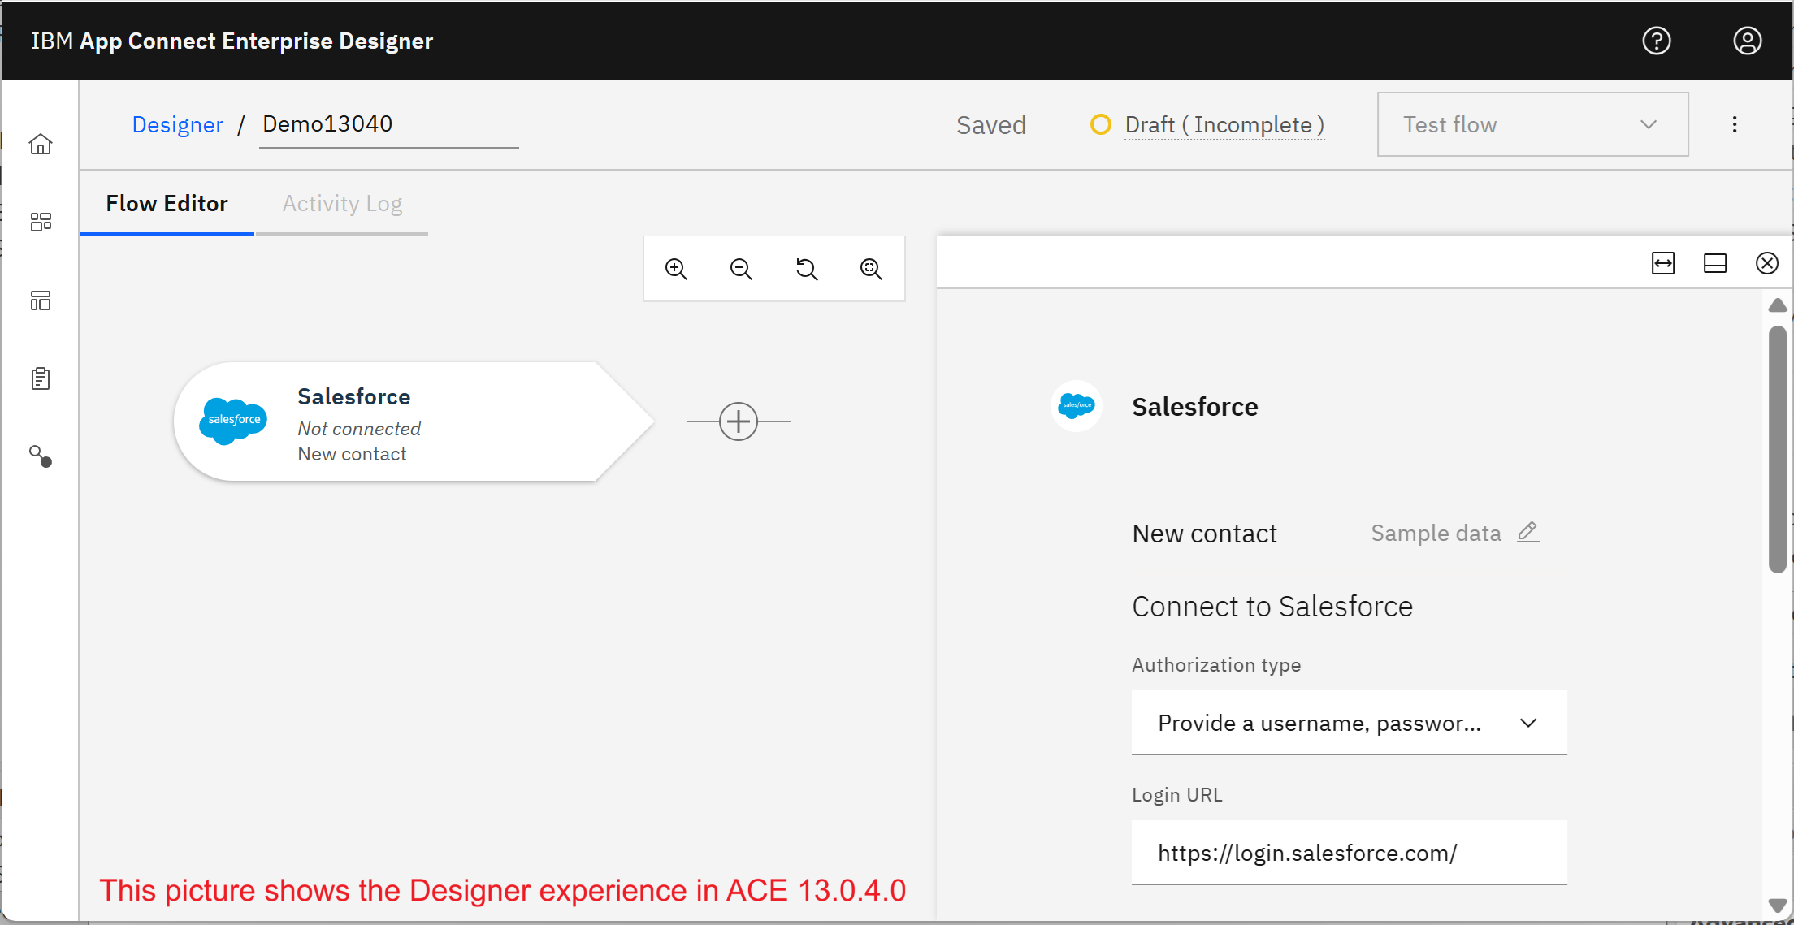This screenshot has height=925, width=1794.
Task: Reset the canvas zoom level
Action: [806, 269]
